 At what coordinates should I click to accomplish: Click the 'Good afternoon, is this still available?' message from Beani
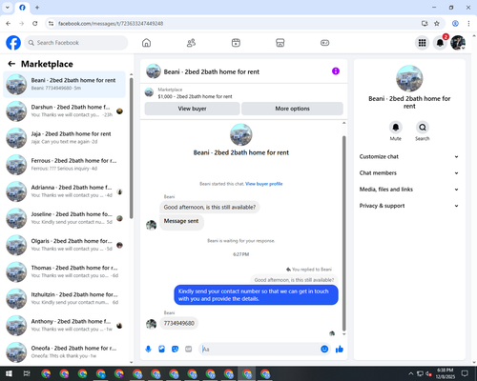click(x=210, y=207)
